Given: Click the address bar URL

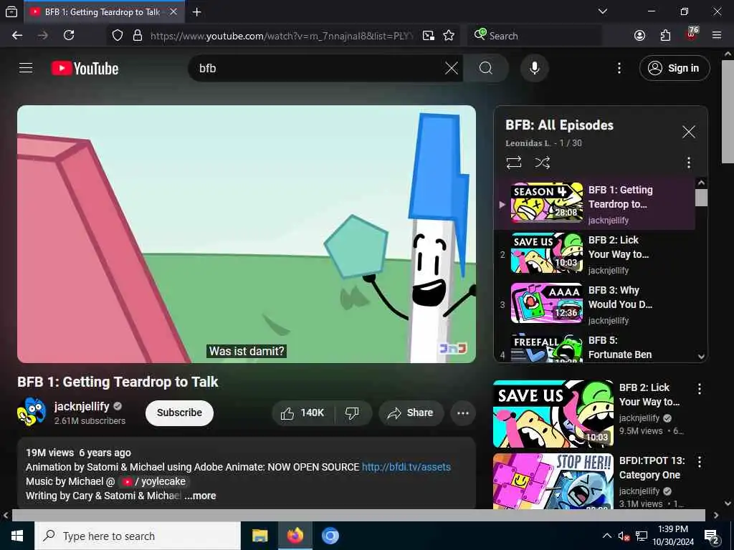Looking at the screenshot, I should coord(282,36).
